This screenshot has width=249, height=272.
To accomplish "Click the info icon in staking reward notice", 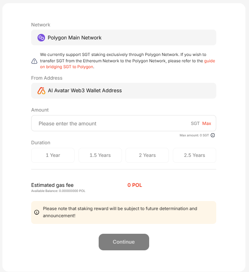I will [x=37, y=212].
